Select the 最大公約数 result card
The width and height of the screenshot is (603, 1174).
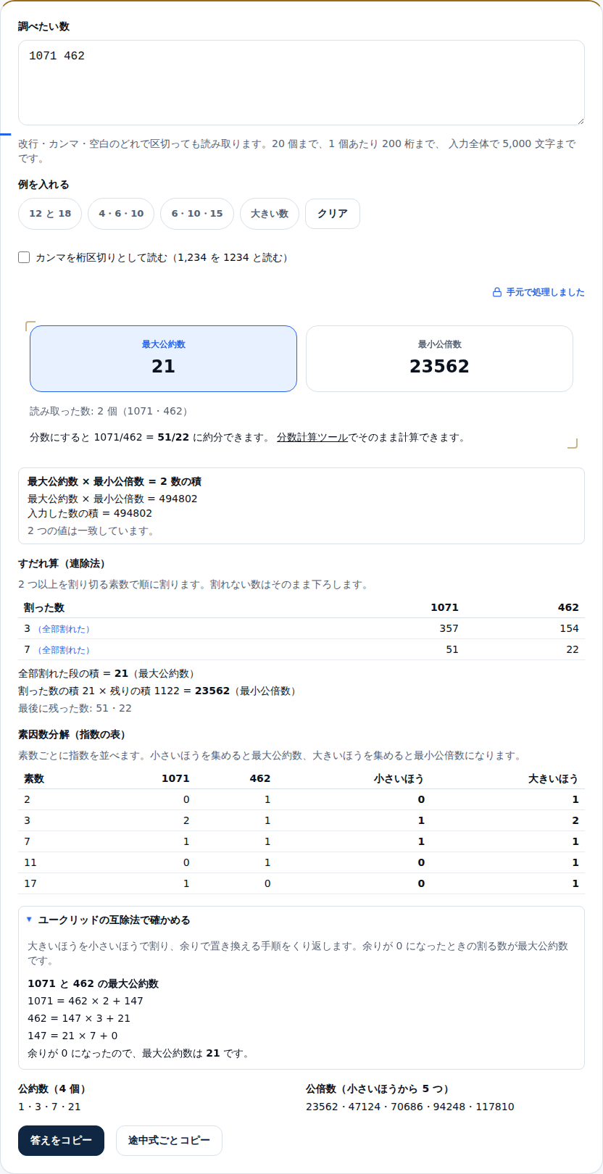pyautogui.click(x=163, y=359)
